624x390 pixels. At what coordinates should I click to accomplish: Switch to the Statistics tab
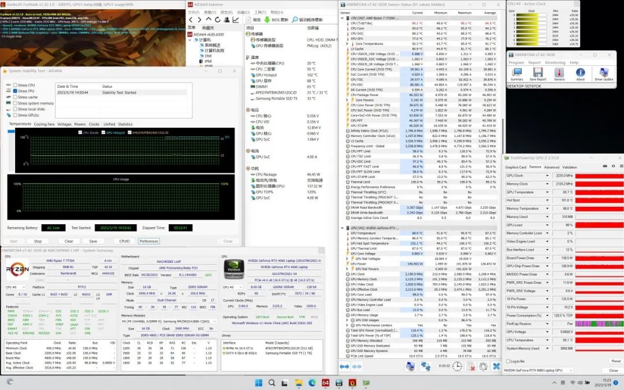125,124
